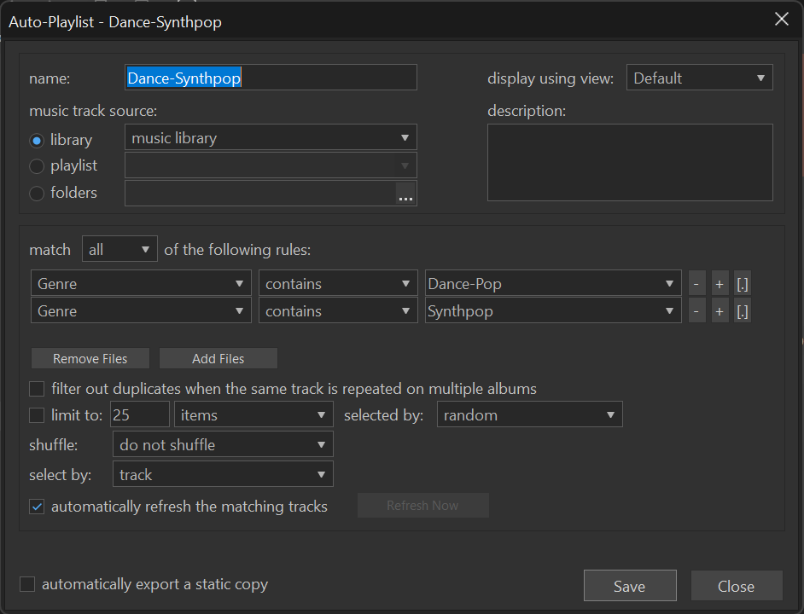Click the Close button

pyautogui.click(x=737, y=586)
